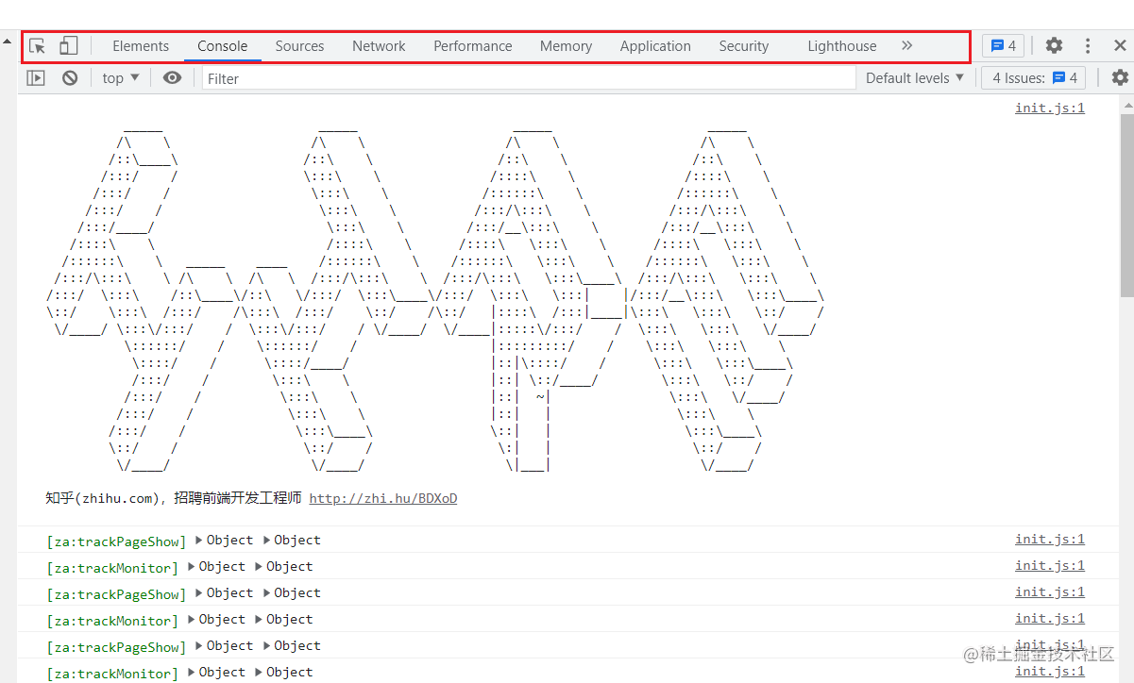Image resolution: width=1134 pixels, height=683 pixels.
Task: Click the blue messages badge showing 4
Action: [1003, 45]
